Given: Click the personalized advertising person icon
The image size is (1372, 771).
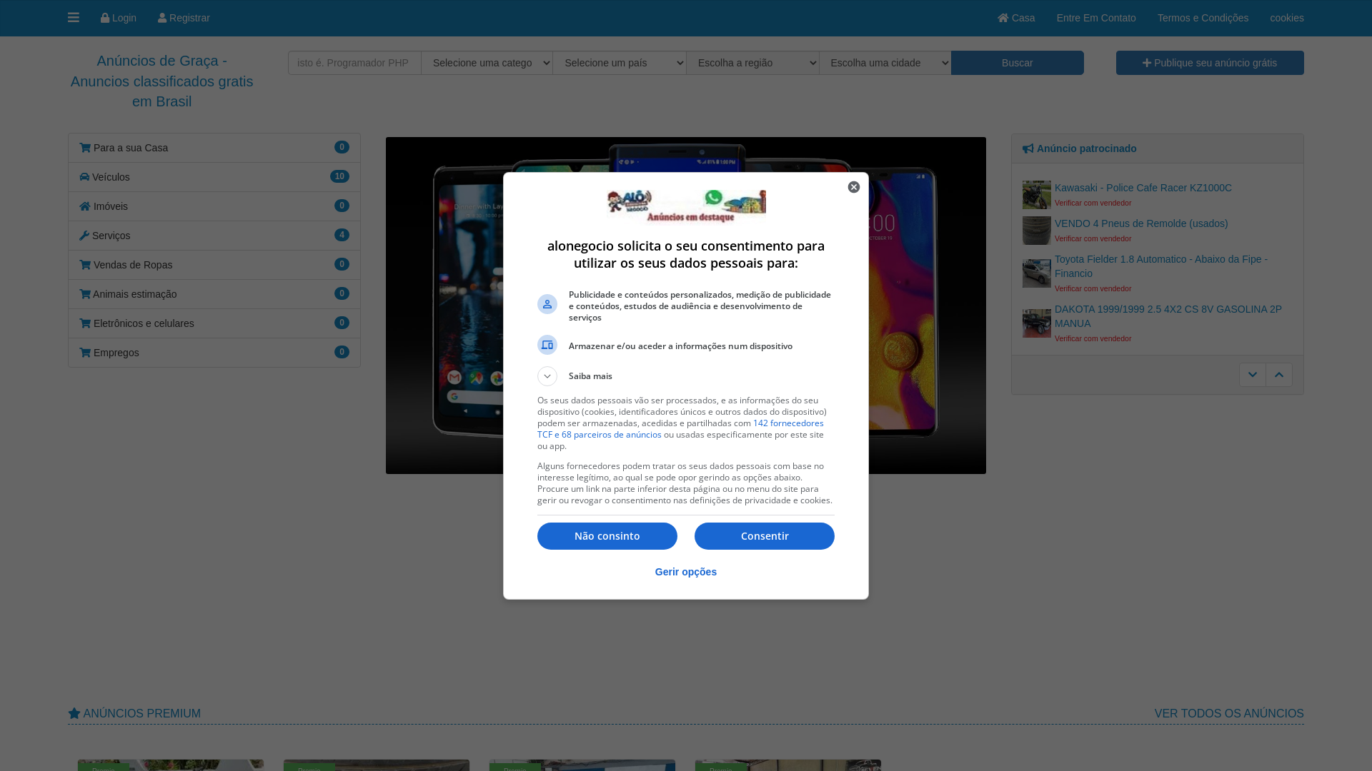Looking at the screenshot, I should point(547,304).
